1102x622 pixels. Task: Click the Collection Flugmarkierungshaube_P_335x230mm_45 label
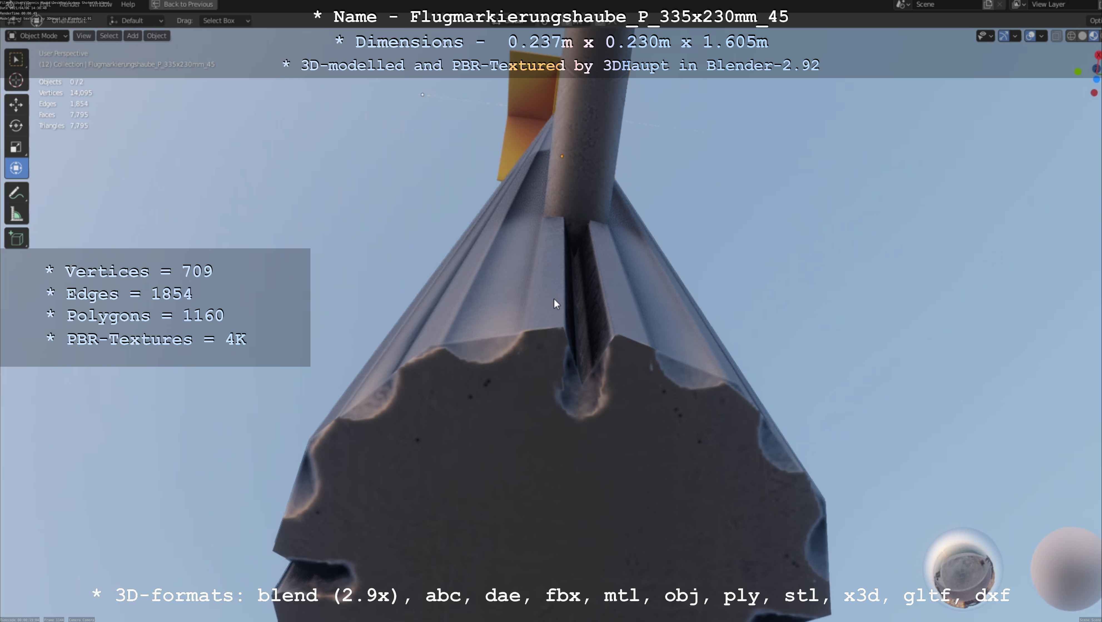(x=127, y=64)
